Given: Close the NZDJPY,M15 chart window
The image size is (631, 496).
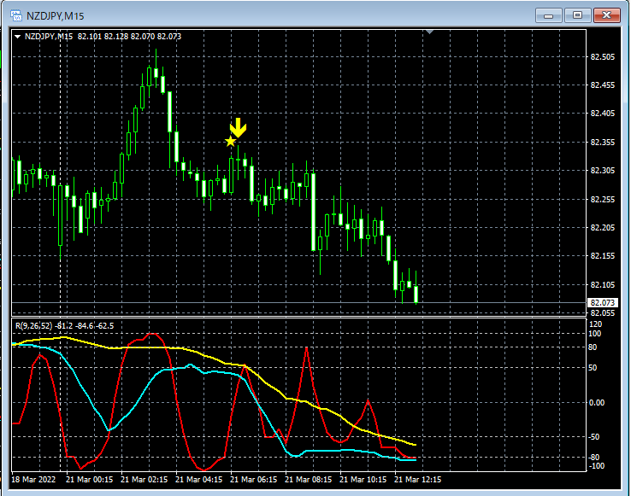Looking at the screenshot, I should (607, 15).
